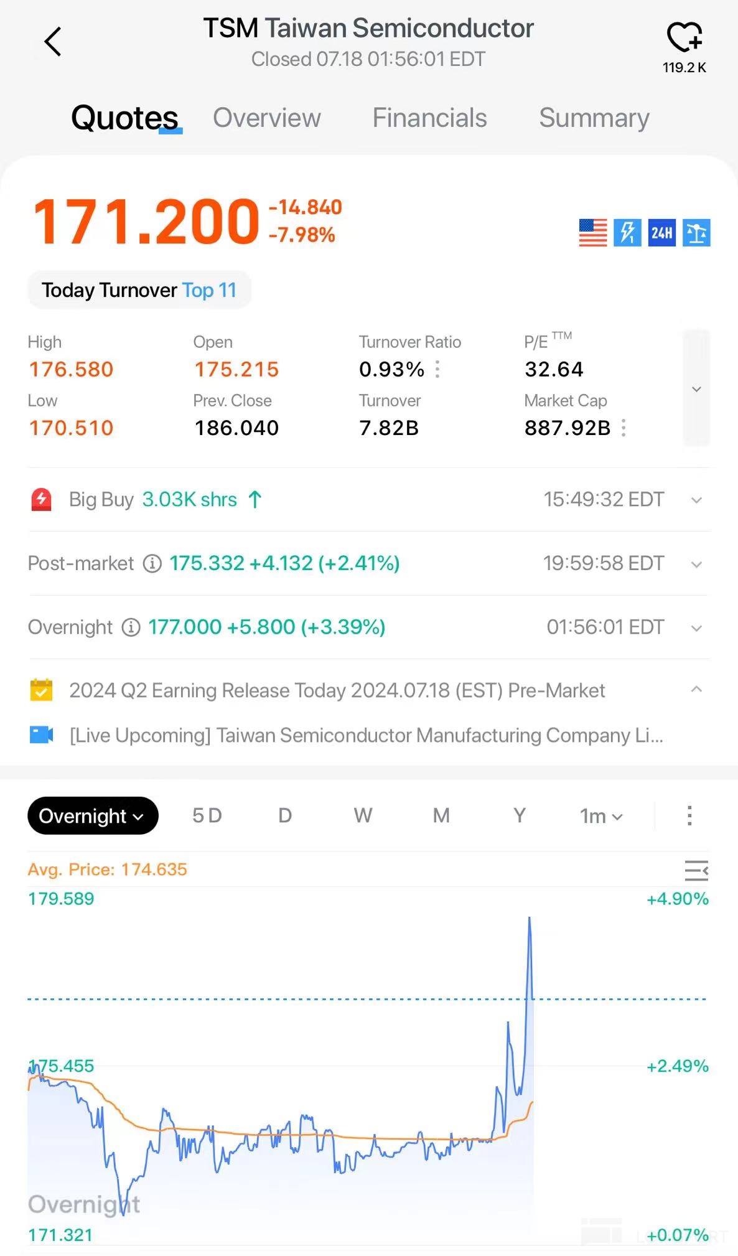
Task: Tap the Overnight price 177.000
Action: tap(185, 627)
